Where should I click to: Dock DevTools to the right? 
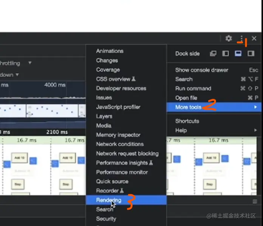pos(251,54)
